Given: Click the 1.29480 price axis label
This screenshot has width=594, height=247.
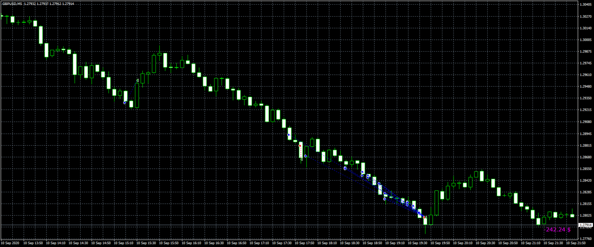Looking at the screenshot, I should pyautogui.click(x=585, y=87).
